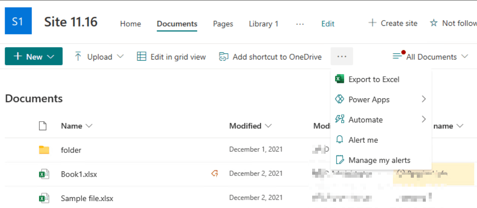Click the December 1, 2021 date cell

[256, 149]
